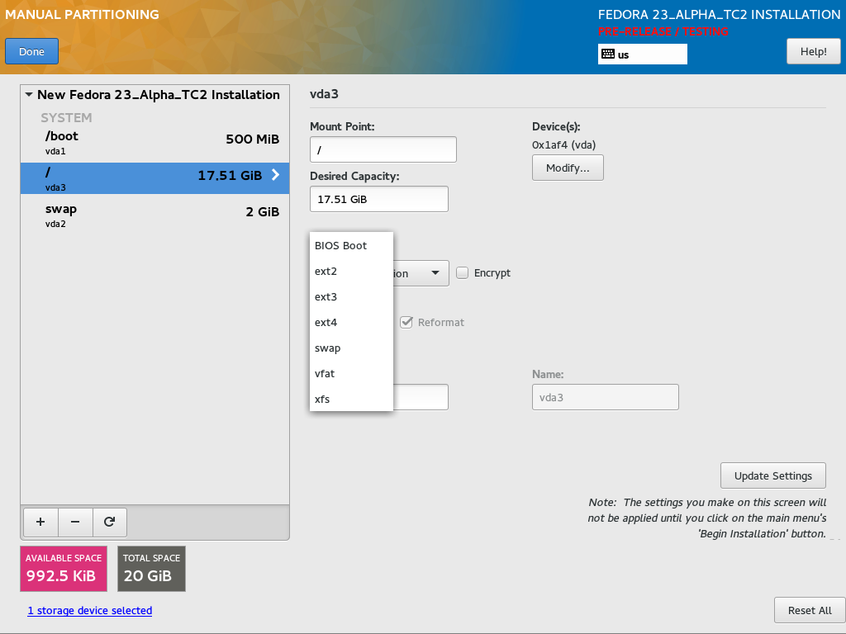Click the Available Space 992.5 KiB box
Viewport: 846px width, 634px height.
(x=64, y=569)
